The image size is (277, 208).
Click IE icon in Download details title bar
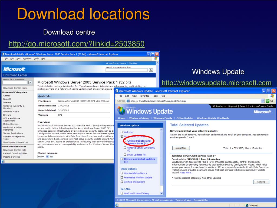3,54
